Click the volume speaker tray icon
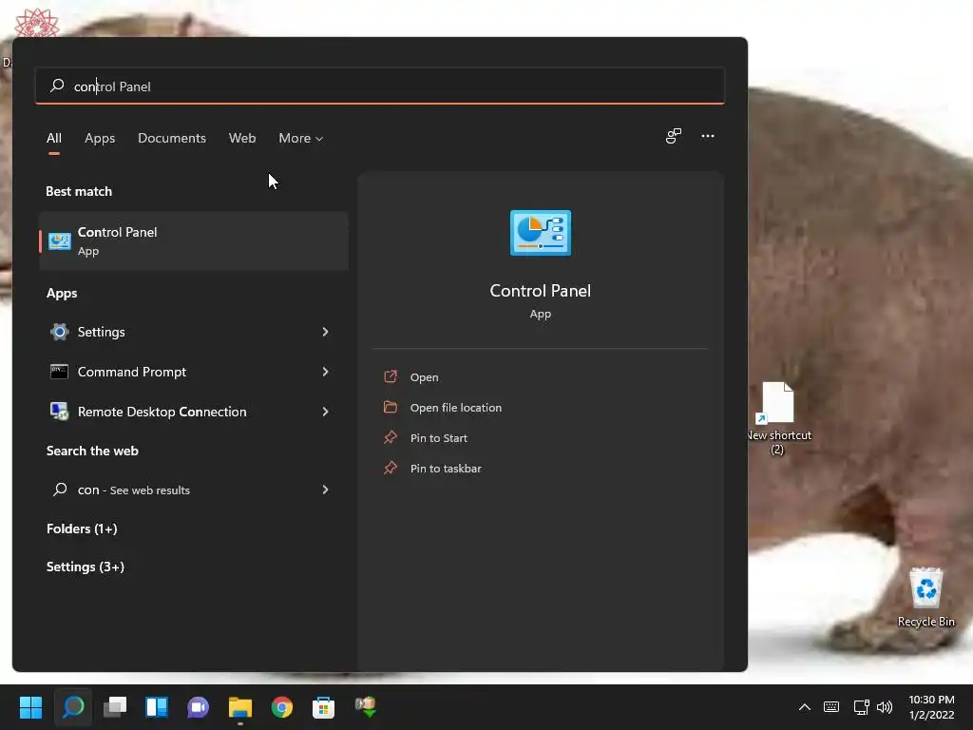This screenshot has width=973, height=730. click(x=885, y=707)
